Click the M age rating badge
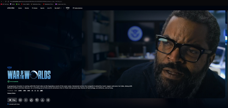The width and height of the screenshot is (228, 108). [x=32, y=91]
